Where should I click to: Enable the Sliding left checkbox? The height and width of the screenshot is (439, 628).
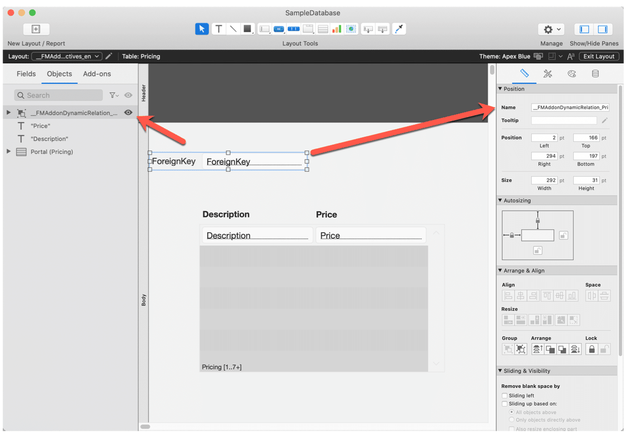pyautogui.click(x=505, y=396)
